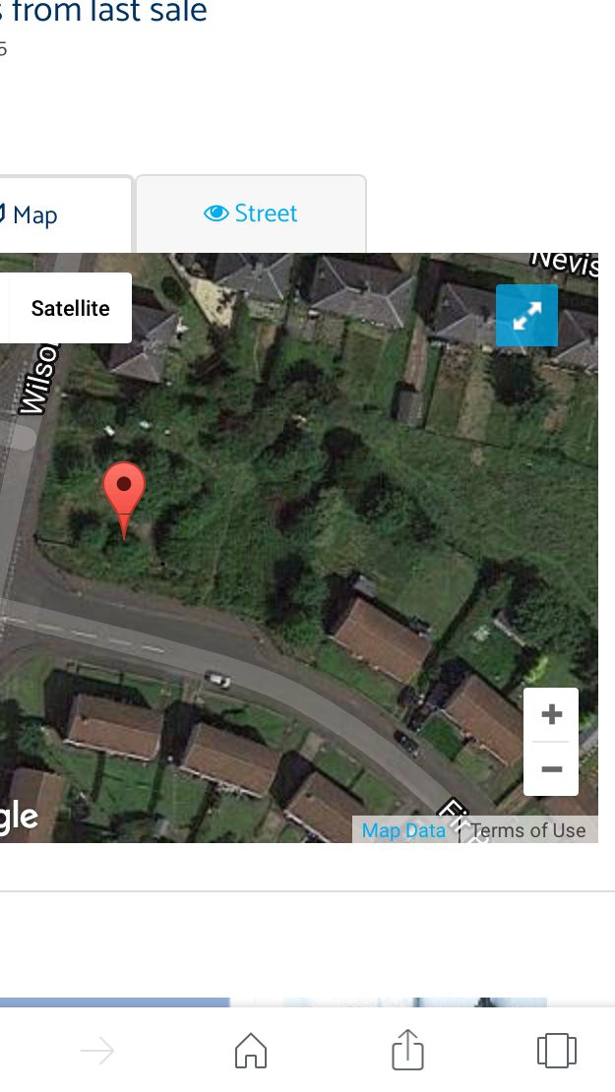Zoom in with the plus button
This screenshot has height=1092, width=615.
pyautogui.click(x=551, y=714)
